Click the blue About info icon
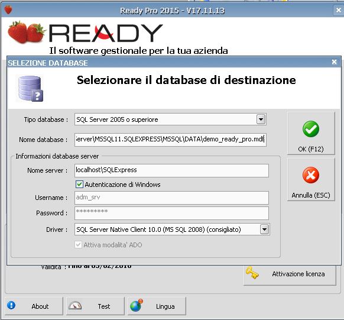344x320 pixels. click(x=11, y=305)
